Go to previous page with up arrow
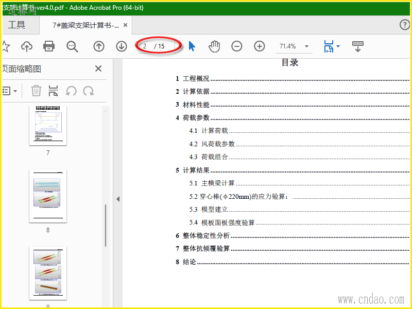This screenshot has width=412, height=309. (99, 46)
